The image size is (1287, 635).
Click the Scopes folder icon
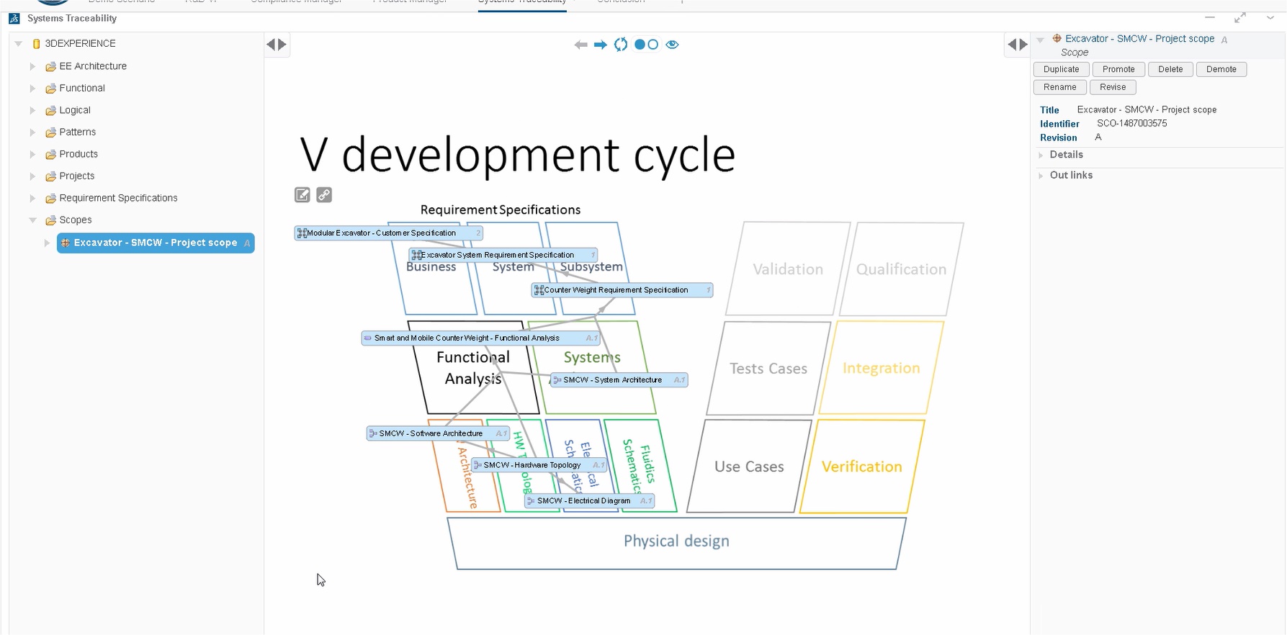coord(50,220)
